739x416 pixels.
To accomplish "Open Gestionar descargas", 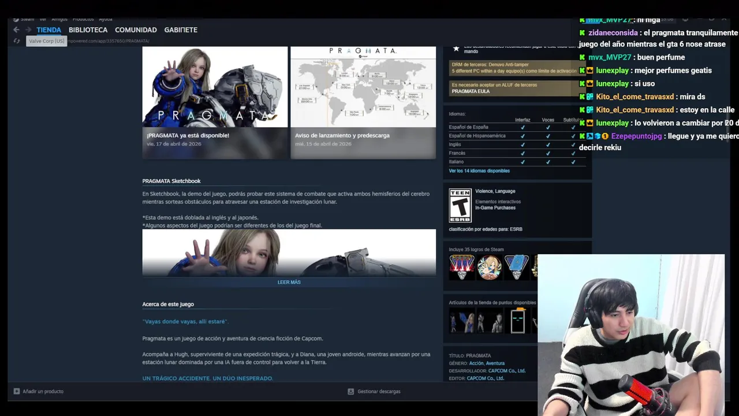I will point(379,391).
